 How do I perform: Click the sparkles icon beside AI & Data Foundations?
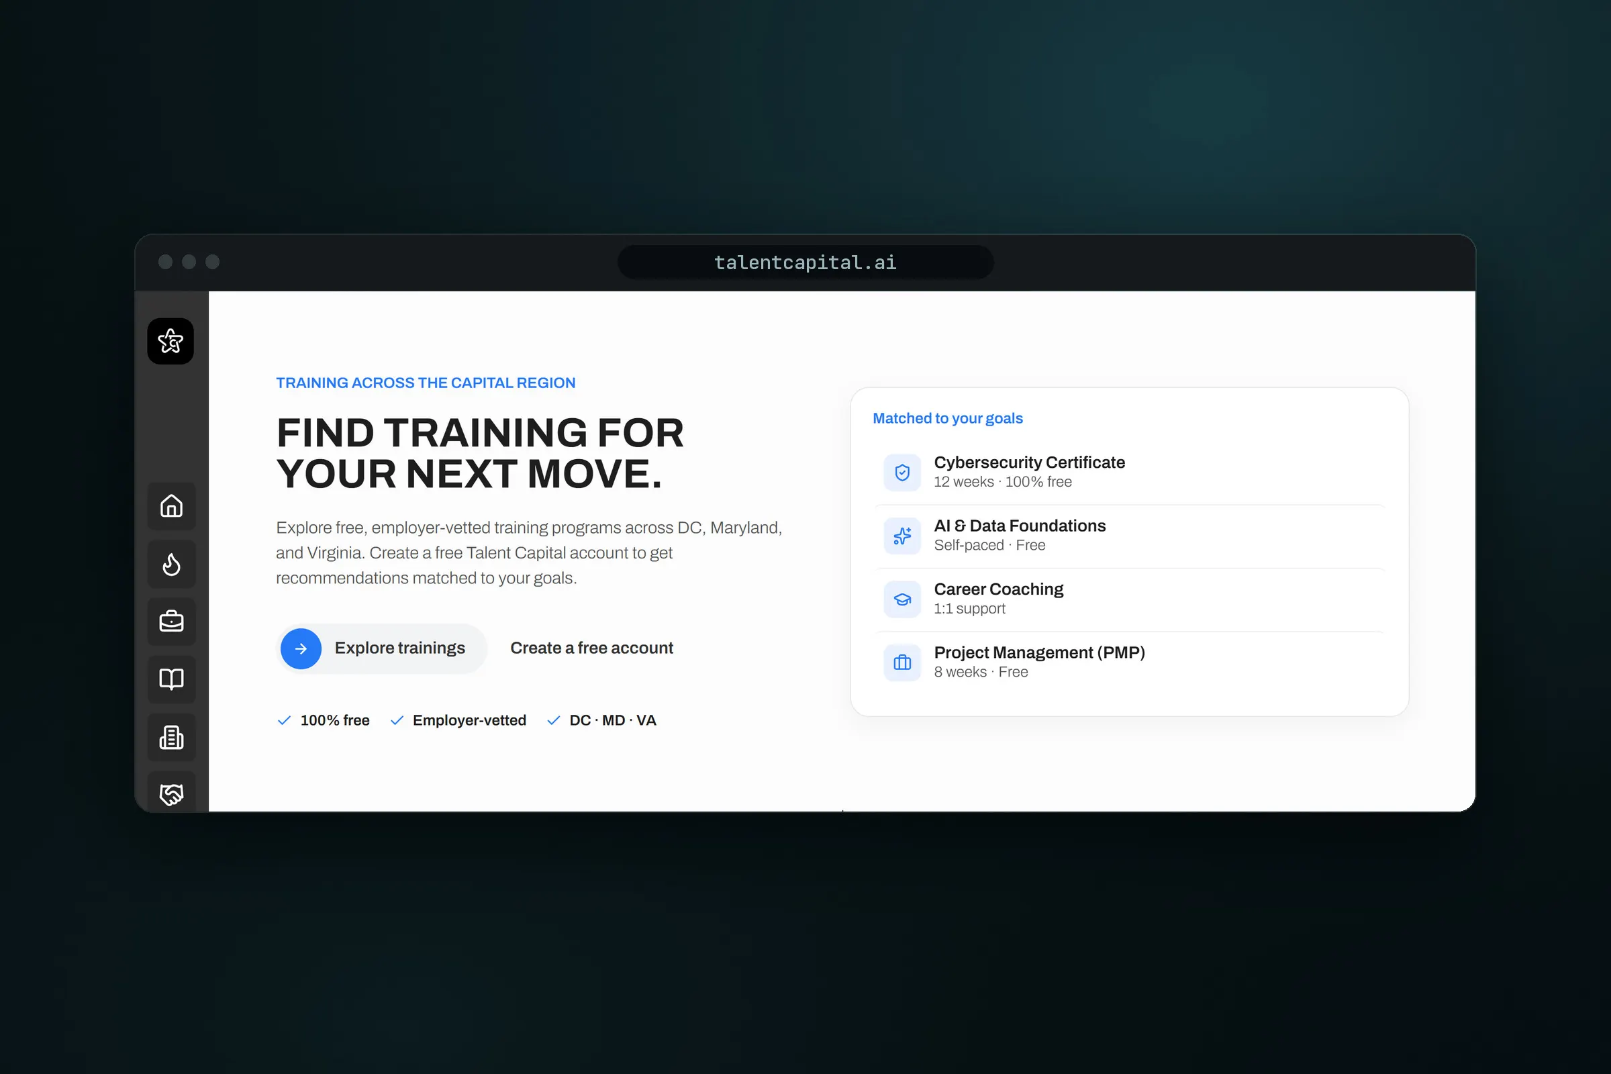[x=902, y=536]
